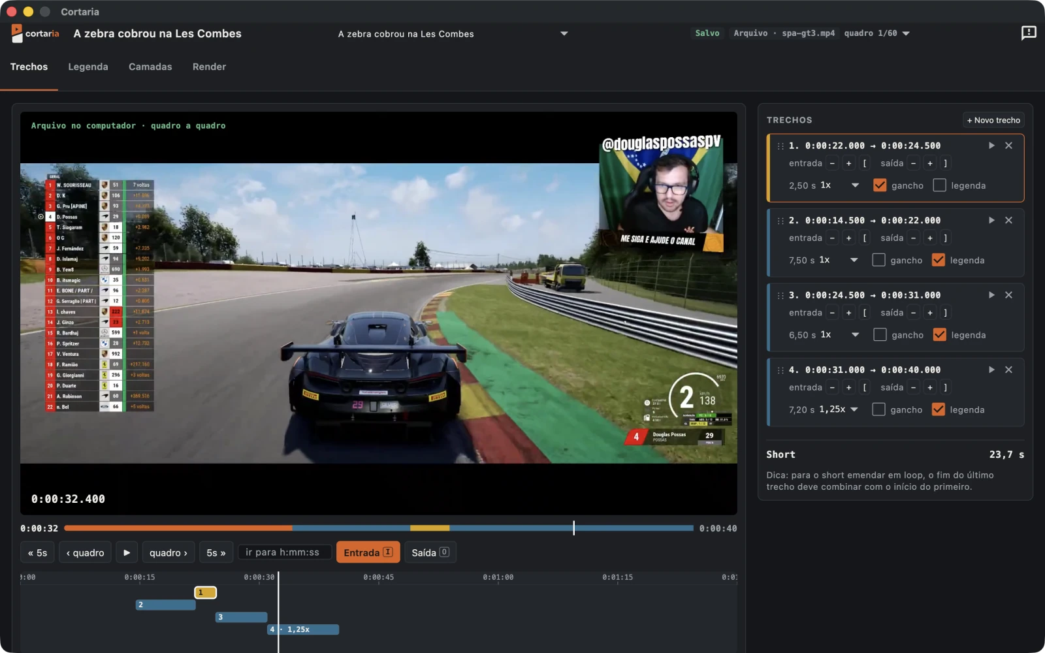Screen dimensions: 1045x653
Task: Increase trecho 1 entrada with plus
Action: pos(848,163)
